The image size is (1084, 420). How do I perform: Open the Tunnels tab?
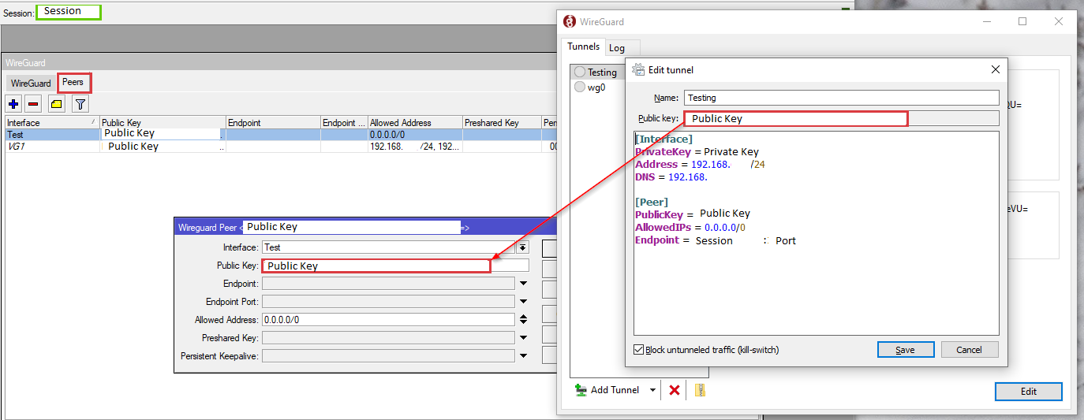(583, 46)
